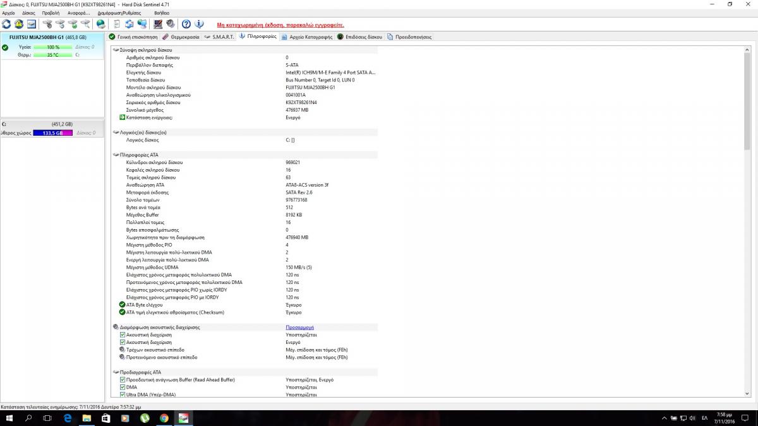
Task: Open the Δίσκος menu
Action: (x=28, y=13)
